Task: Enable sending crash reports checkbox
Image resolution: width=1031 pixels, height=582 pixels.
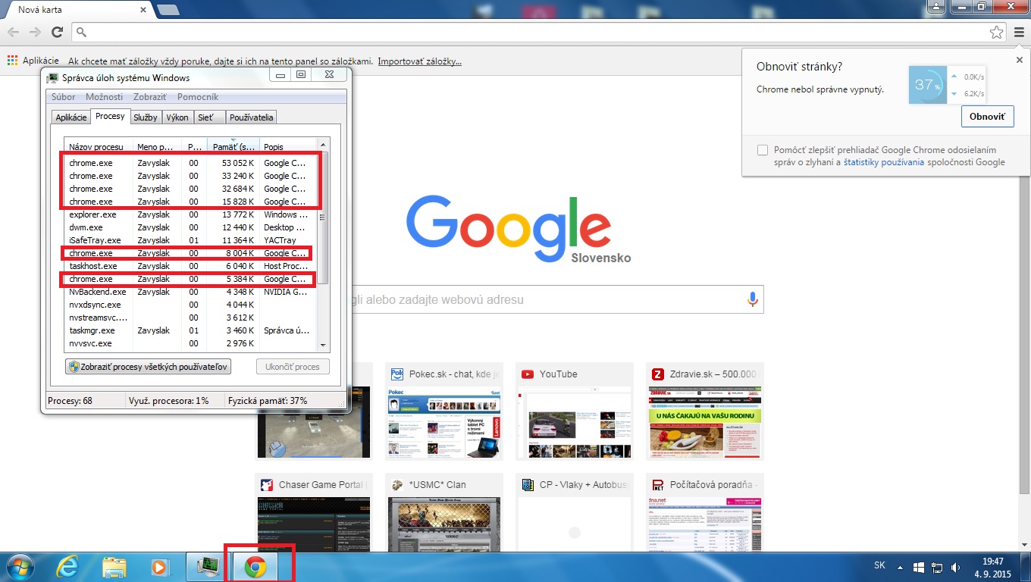Action: click(x=762, y=150)
